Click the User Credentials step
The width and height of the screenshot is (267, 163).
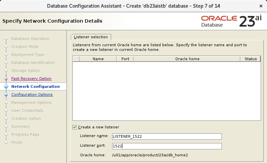click(27, 110)
